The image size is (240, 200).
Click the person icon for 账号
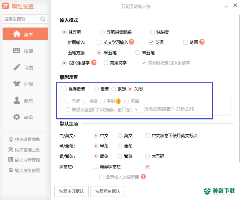coord(17,100)
